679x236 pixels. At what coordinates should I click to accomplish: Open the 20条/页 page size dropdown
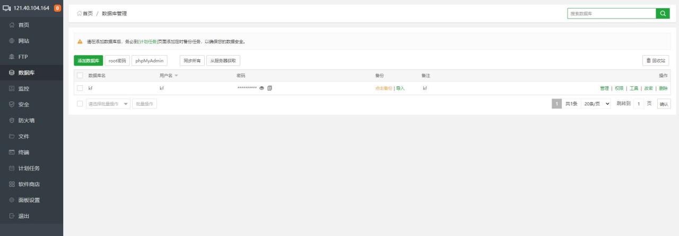[597, 104]
